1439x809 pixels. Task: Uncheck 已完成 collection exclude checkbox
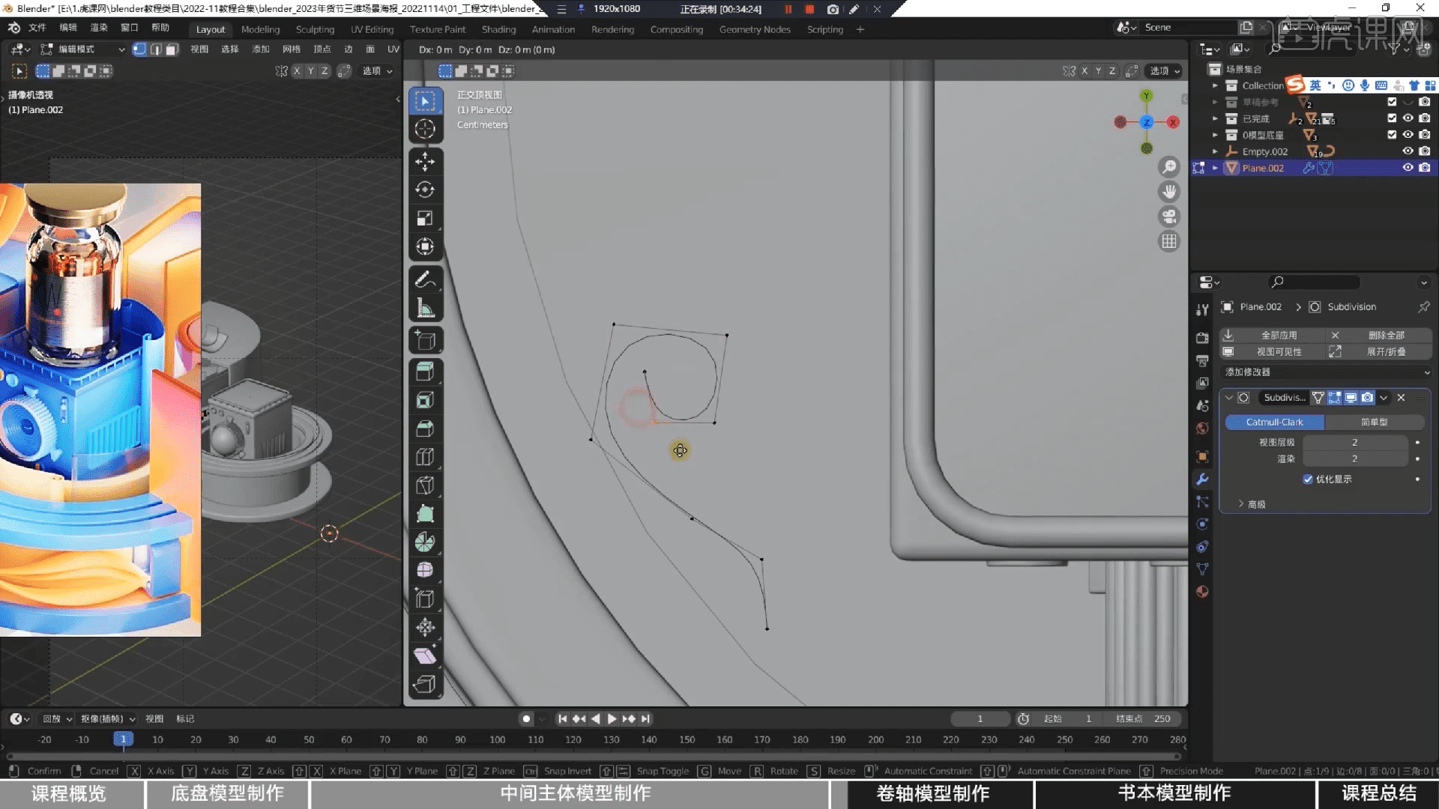point(1392,118)
